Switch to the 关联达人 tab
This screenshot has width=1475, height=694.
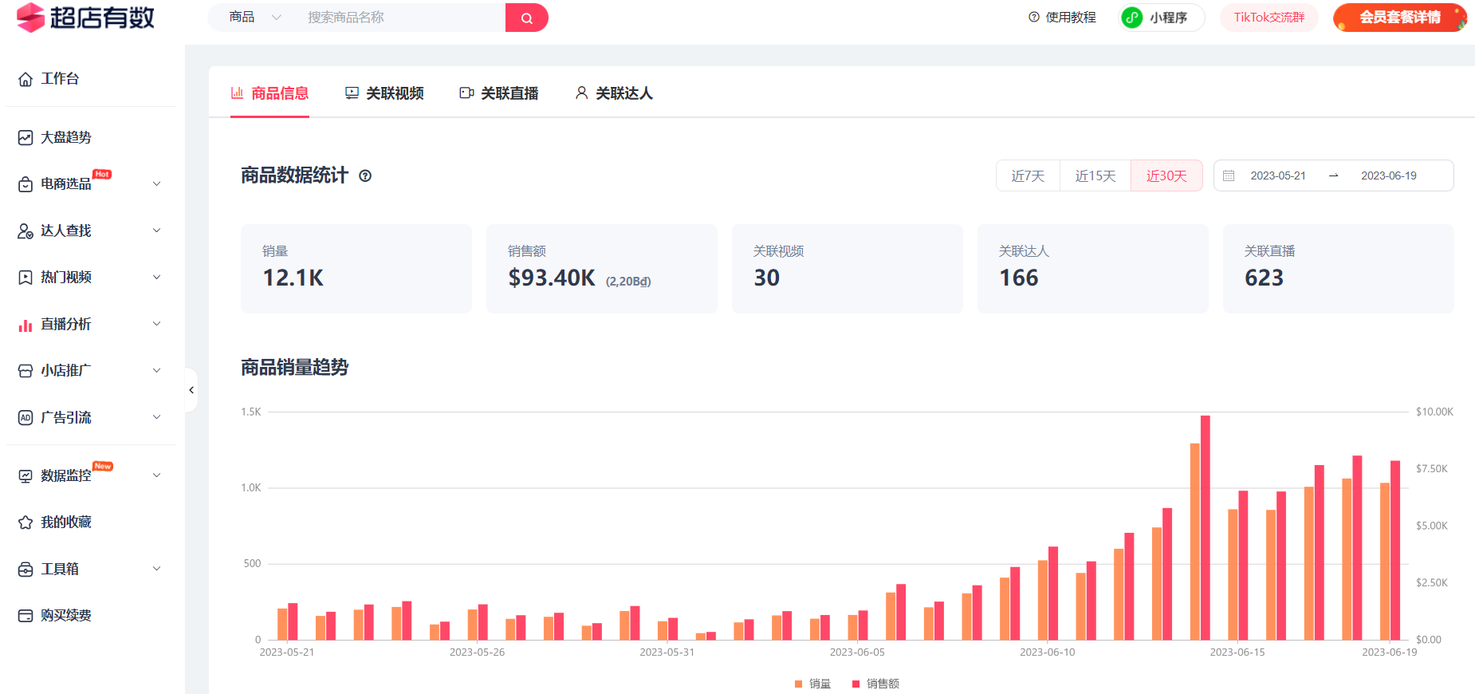(614, 93)
